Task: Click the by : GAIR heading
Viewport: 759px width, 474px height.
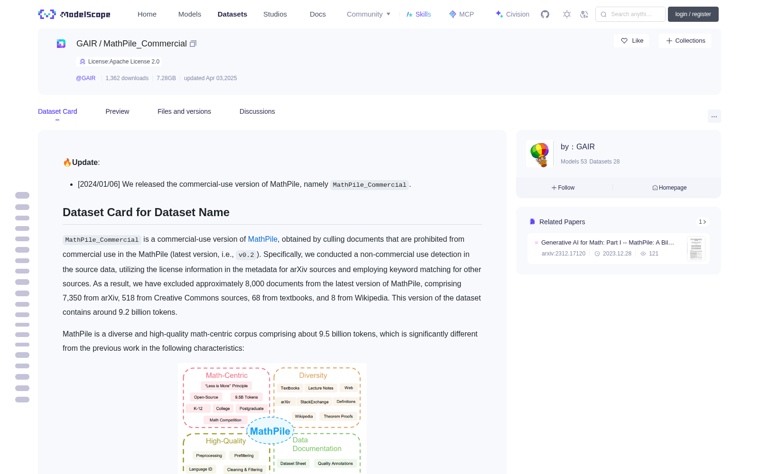Action: click(578, 147)
